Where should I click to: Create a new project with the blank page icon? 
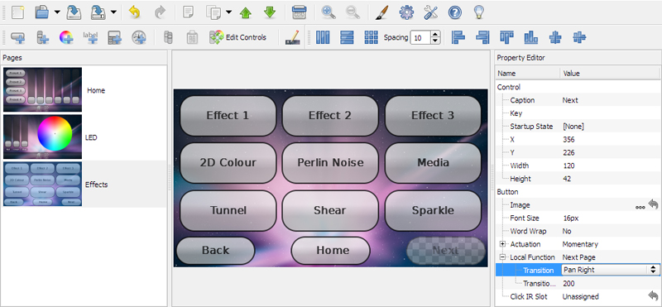[x=18, y=12]
